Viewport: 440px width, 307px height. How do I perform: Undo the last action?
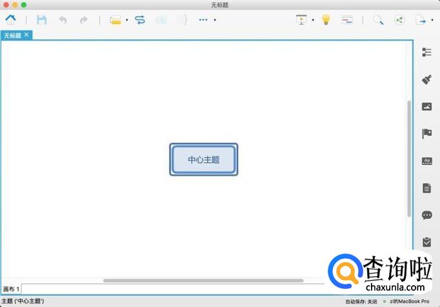click(x=63, y=20)
